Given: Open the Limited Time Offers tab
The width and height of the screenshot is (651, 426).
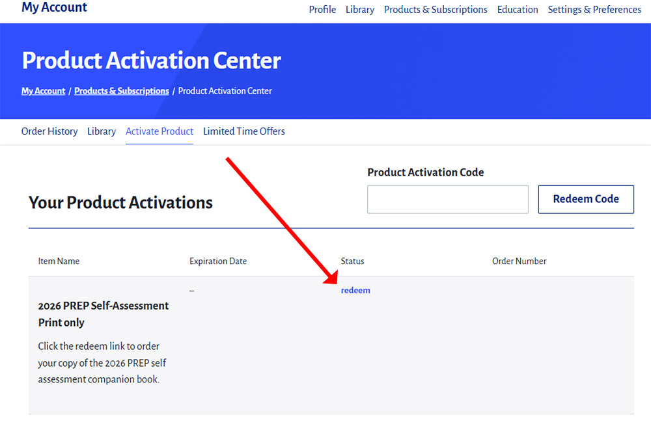Looking at the screenshot, I should pos(244,131).
